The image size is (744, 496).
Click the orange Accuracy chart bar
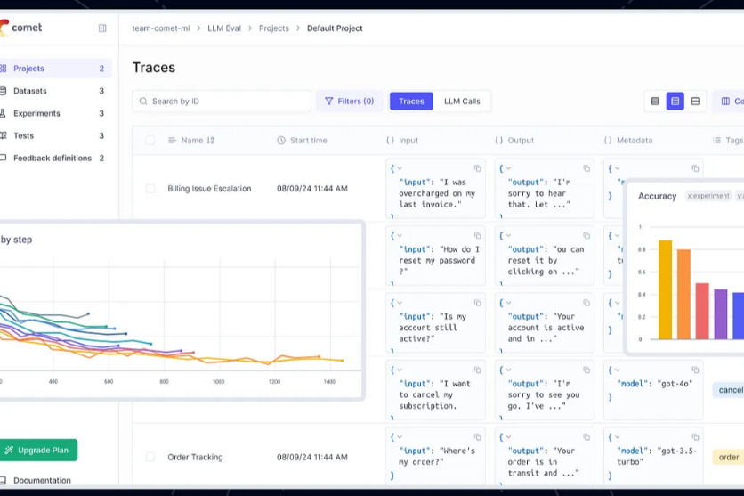tap(683, 294)
